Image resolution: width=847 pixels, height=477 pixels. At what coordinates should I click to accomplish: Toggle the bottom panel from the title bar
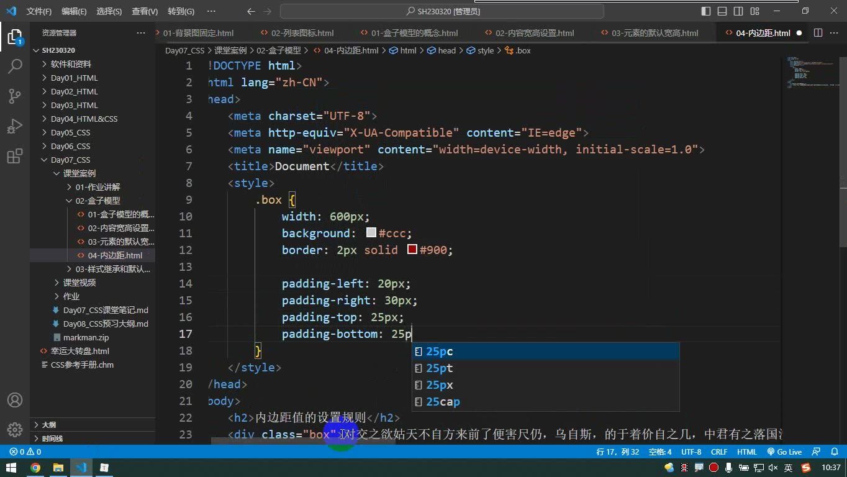(x=722, y=11)
